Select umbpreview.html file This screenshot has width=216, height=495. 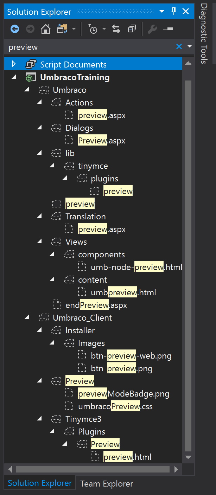tap(123, 292)
